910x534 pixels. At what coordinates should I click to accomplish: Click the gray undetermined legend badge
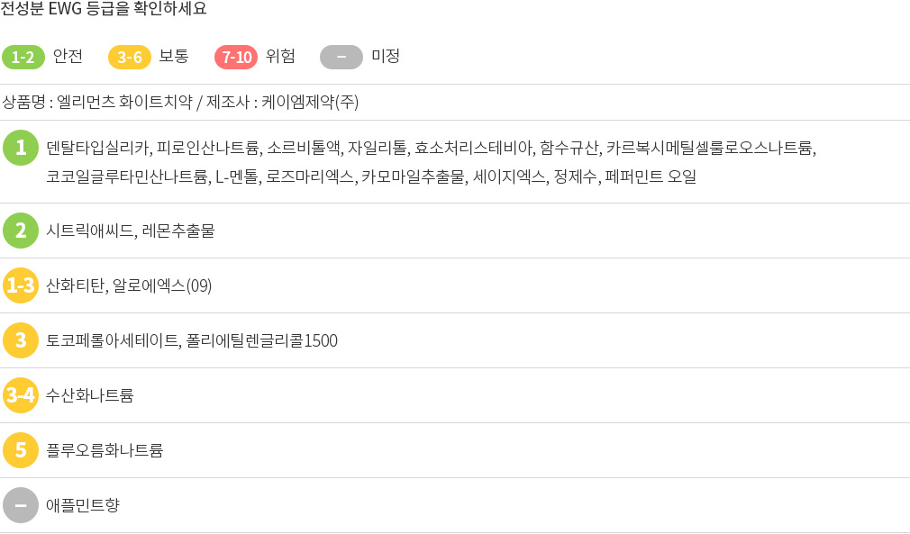point(341,57)
